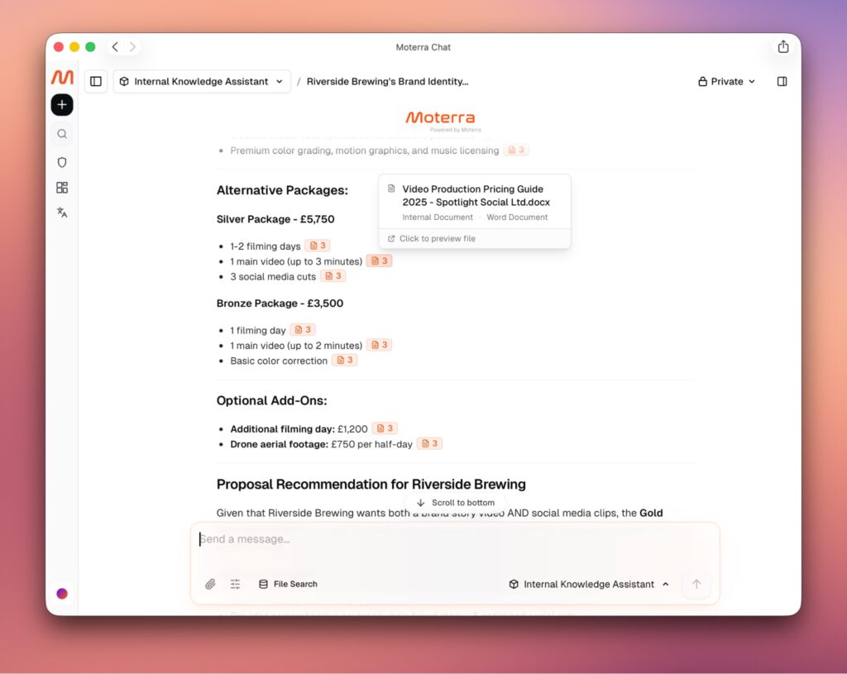Open the sliders settings icon in composer
Viewport: 847px width, 674px height.
[235, 584]
